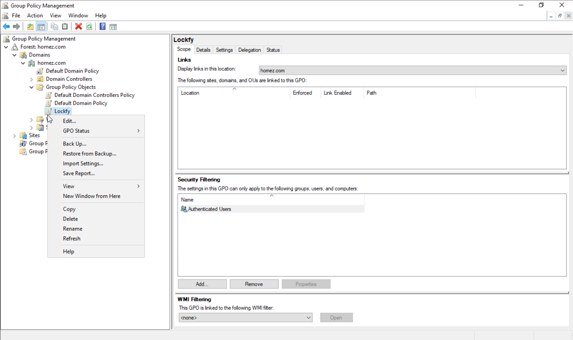Click the Back arrow in the toolbar
This screenshot has height=340, width=573.
(x=6, y=26)
